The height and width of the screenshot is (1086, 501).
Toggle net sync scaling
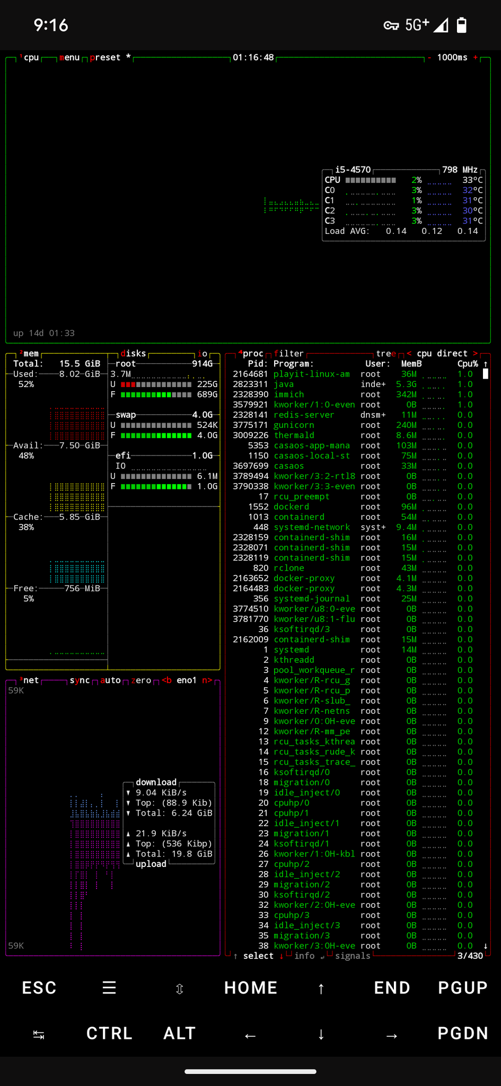coord(80,680)
